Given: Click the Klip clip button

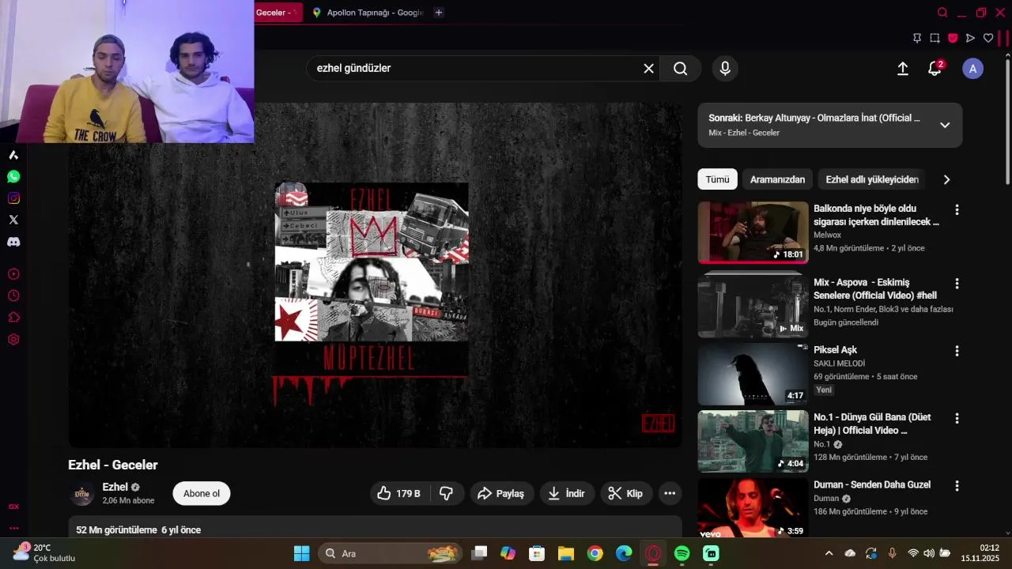Looking at the screenshot, I should tap(626, 493).
